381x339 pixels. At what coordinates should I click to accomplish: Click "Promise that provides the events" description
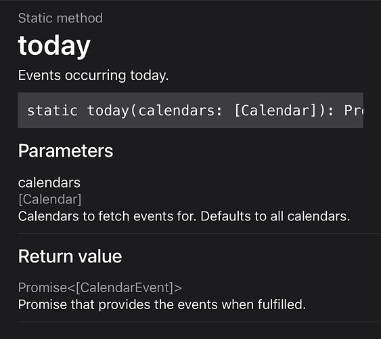click(118, 304)
